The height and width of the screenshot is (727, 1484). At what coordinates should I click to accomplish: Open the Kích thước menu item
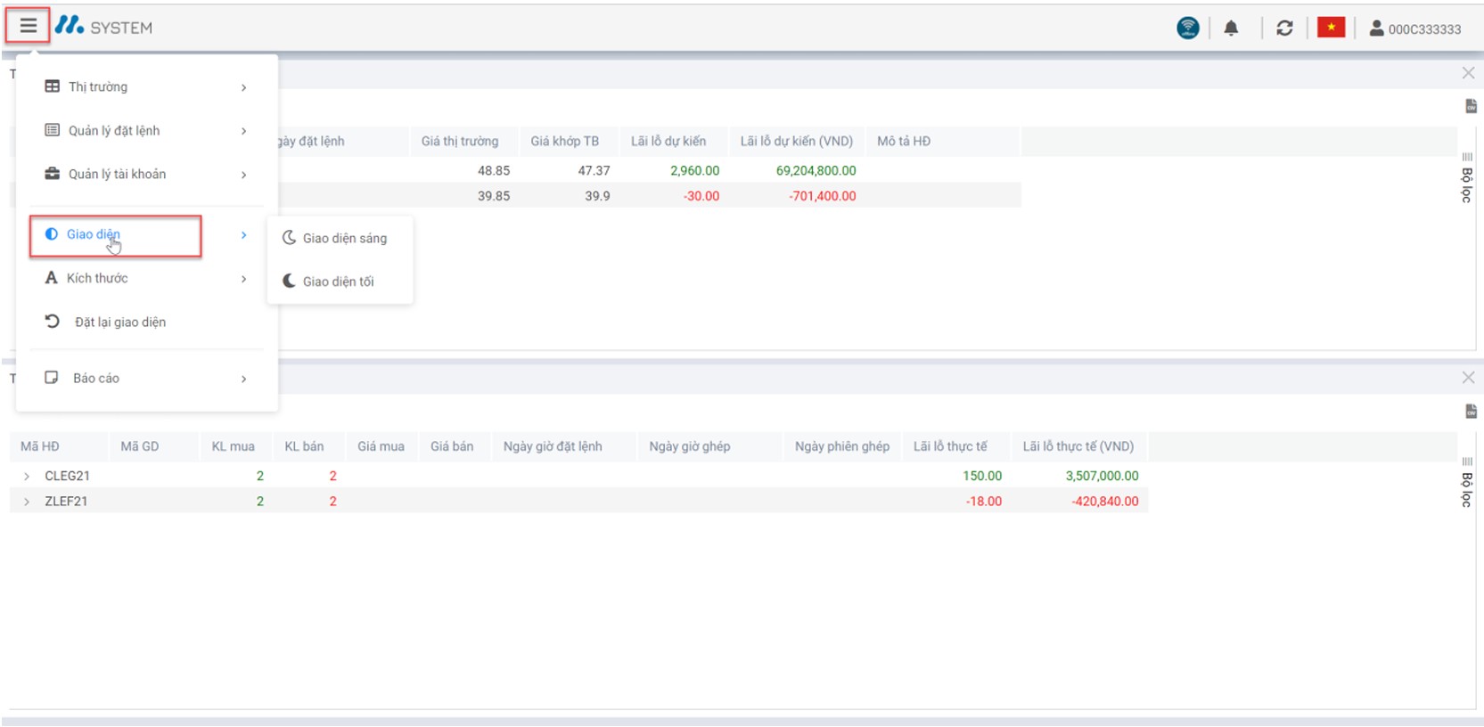click(146, 278)
